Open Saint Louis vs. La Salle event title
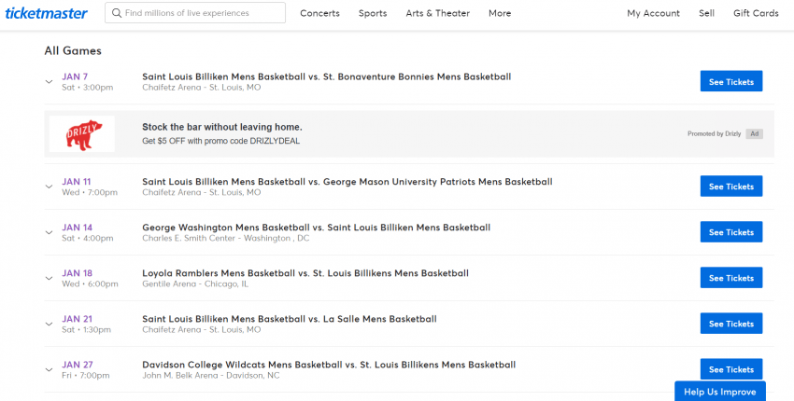This screenshot has height=401, width=794. point(290,319)
